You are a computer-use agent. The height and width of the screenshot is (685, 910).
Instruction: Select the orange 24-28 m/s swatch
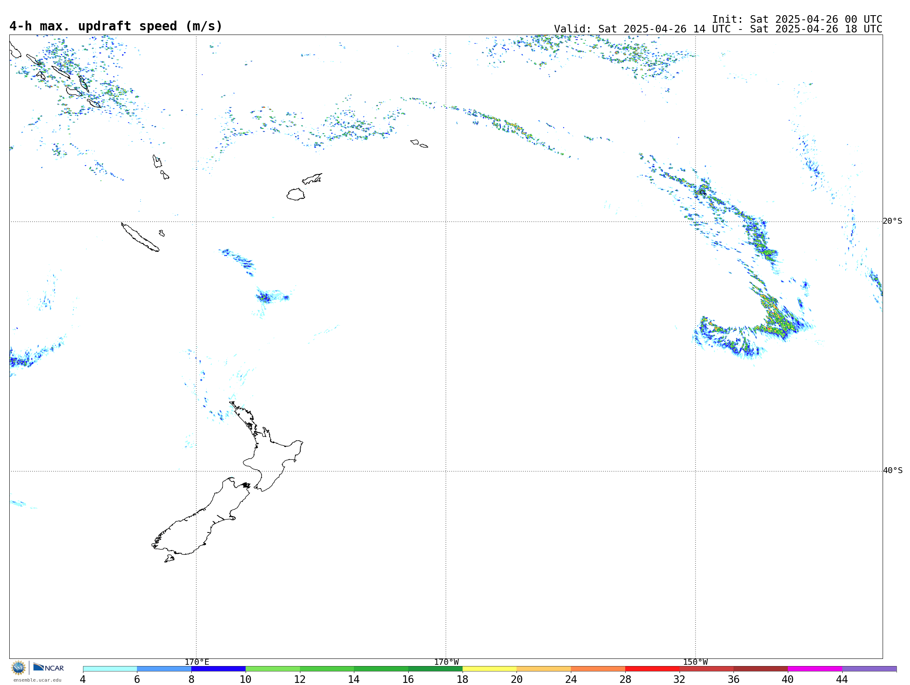click(598, 669)
